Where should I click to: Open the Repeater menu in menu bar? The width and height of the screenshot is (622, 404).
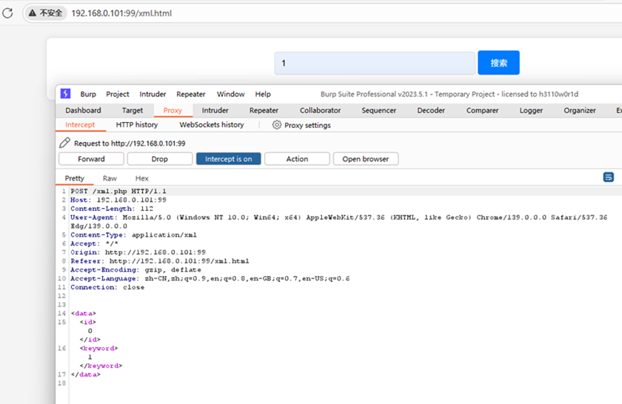(x=191, y=94)
